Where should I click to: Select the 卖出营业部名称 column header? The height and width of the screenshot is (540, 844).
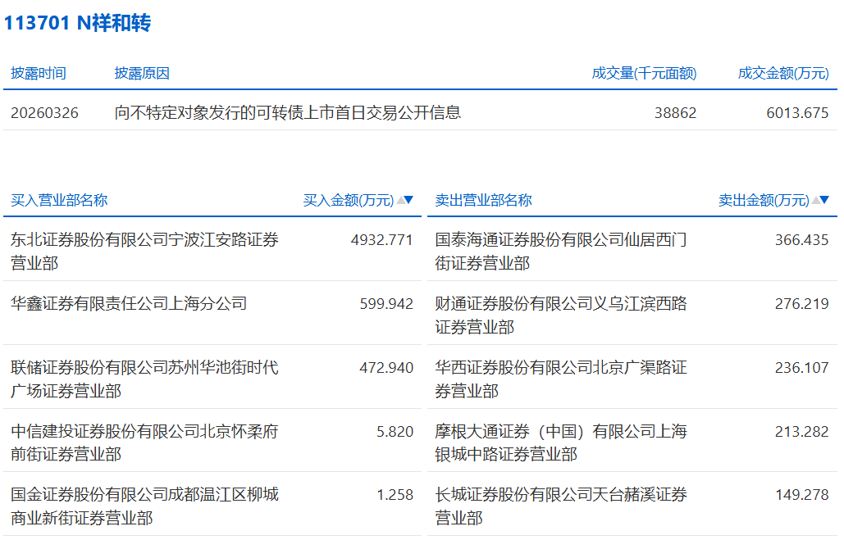[x=483, y=200]
